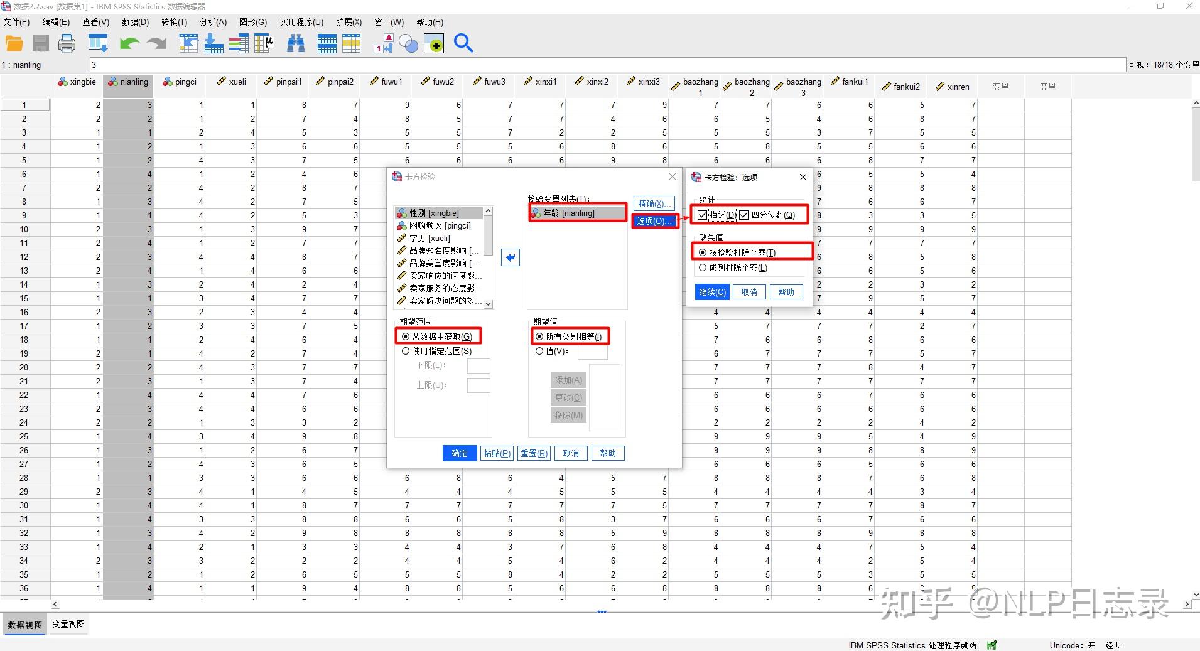Image resolution: width=1200 pixels, height=651 pixels.
Task: Uncheck the 四分位数(Q) option
Action: 743,214
